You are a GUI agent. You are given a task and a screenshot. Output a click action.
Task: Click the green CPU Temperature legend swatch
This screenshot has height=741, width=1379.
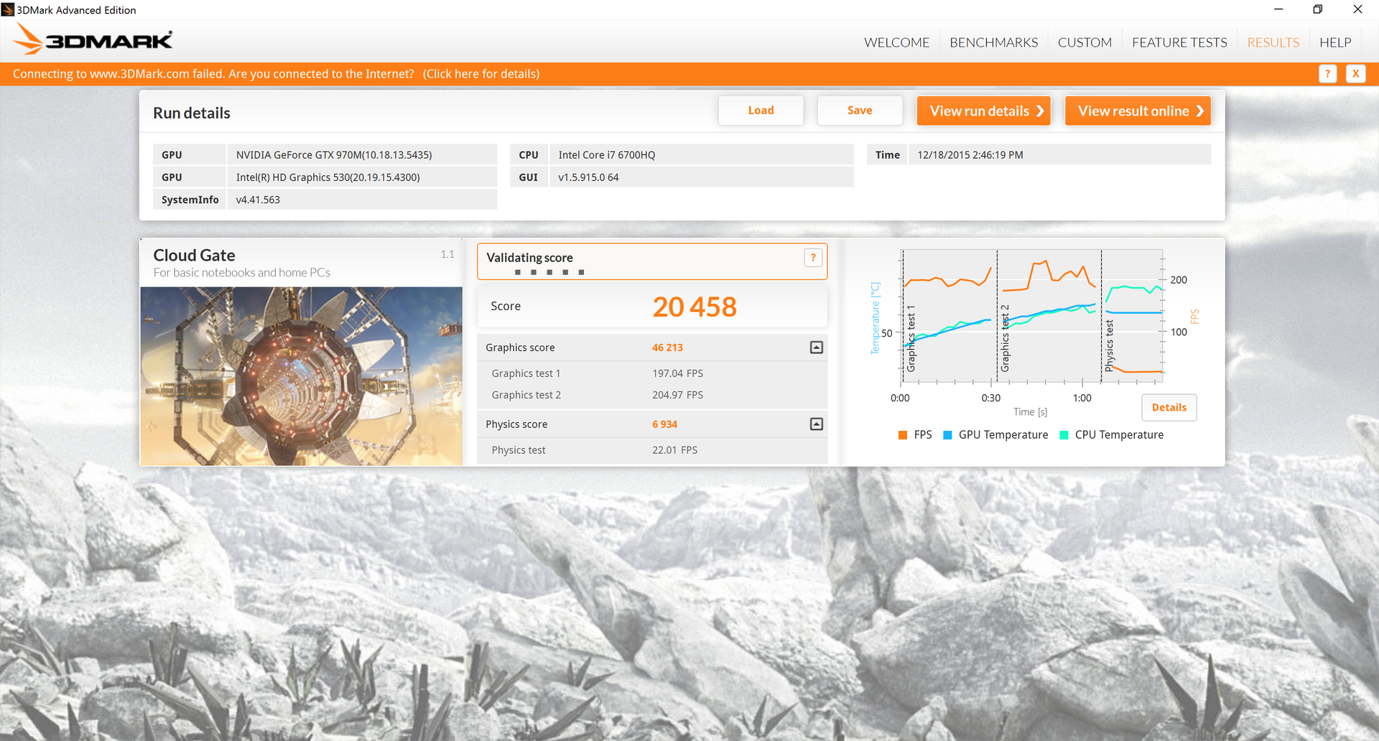[x=1064, y=435]
